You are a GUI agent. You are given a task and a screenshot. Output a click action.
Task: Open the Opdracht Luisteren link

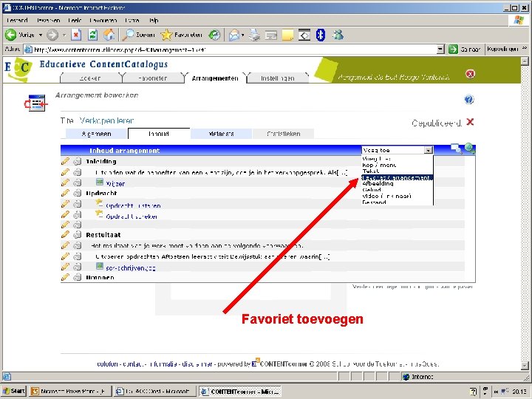tap(133, 205)
